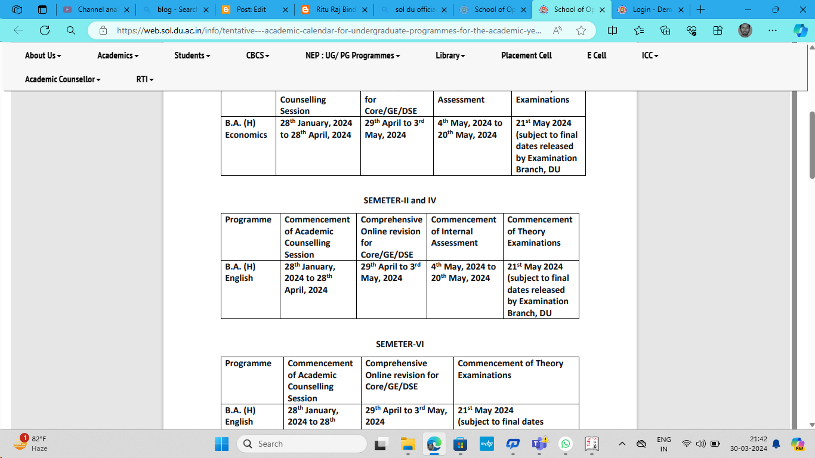
Task: Close the Login - Demo tab
Action: click(682, 10)
